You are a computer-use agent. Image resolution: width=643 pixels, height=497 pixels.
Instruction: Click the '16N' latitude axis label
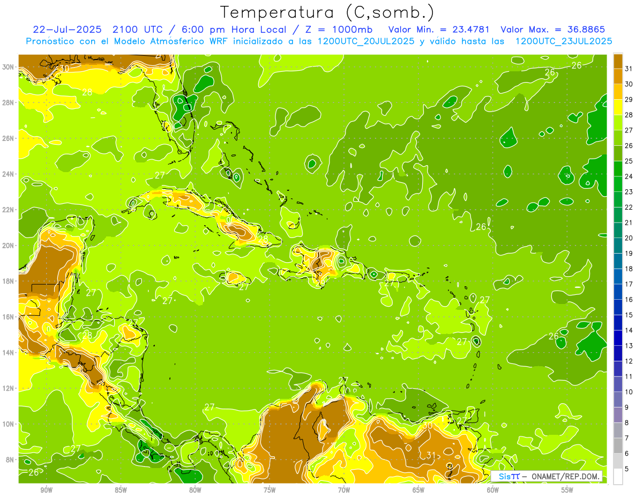click(x=9, y=317)
